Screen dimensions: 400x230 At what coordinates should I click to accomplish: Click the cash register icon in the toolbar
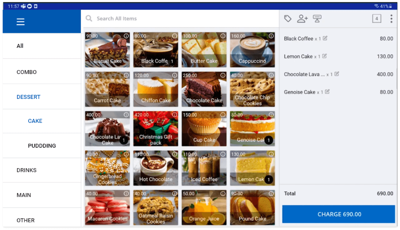(317, 19)
